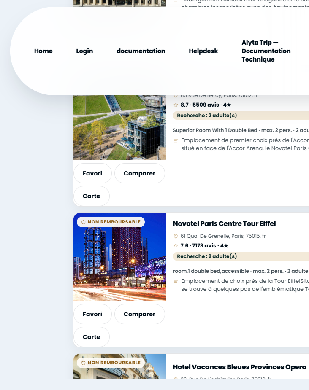Click the 7.6 · 7173 avis · 4★ rating
The height and width of the screenshot is (390, 309).
tap(204, 246)
